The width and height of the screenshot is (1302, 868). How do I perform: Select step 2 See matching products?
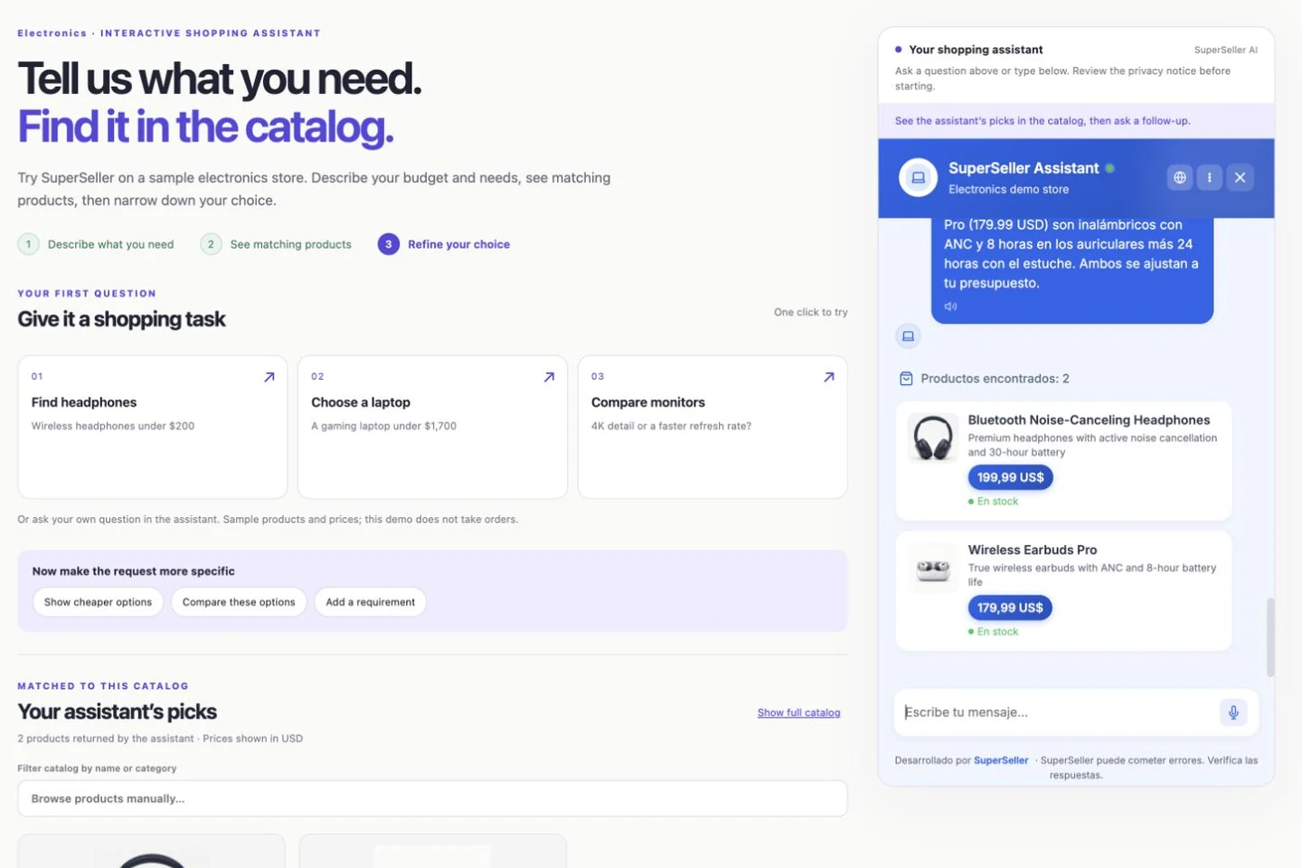pyautogui.click(x=276, y=244)
